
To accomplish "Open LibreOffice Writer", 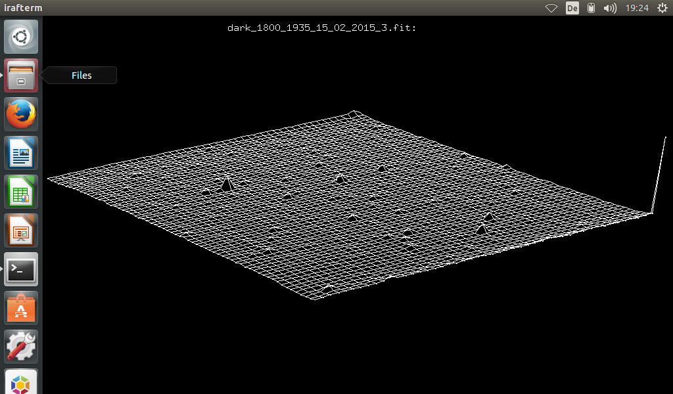I will click(21, 152).
